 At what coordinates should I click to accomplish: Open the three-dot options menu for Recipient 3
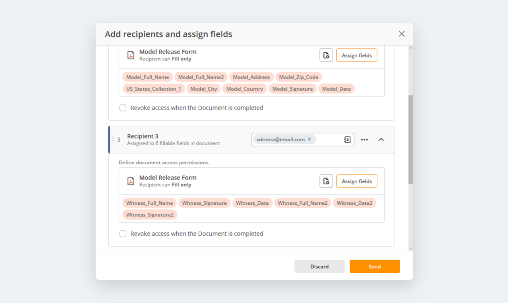(364, 139)
